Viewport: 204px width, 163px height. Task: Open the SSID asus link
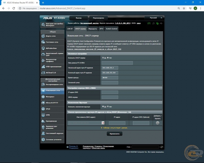(x=139, y=23)
